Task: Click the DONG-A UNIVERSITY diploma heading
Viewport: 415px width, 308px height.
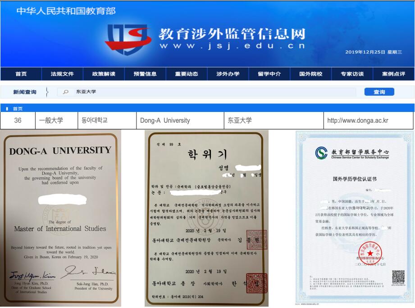Action: [x=60, y=151]
